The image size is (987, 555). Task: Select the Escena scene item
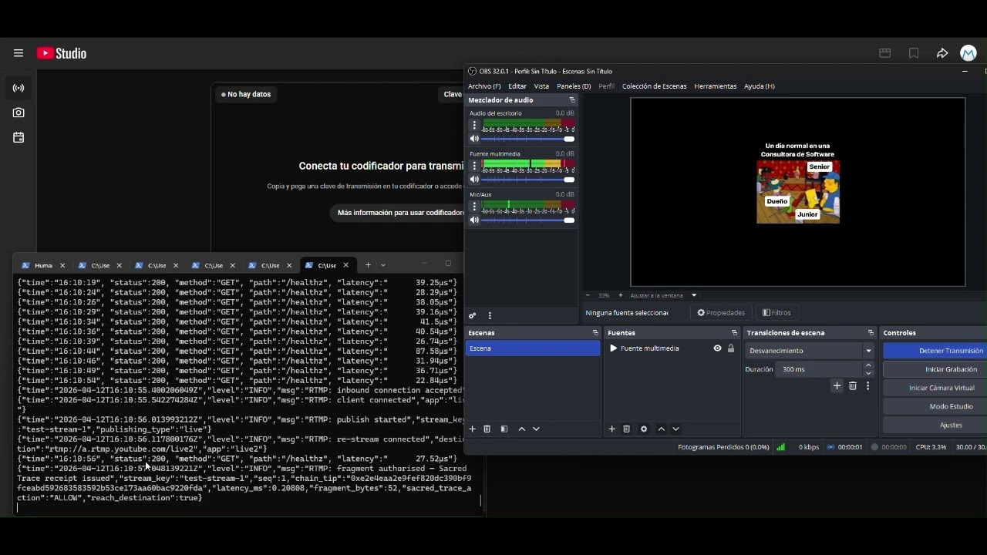click(x=533, y=348)
